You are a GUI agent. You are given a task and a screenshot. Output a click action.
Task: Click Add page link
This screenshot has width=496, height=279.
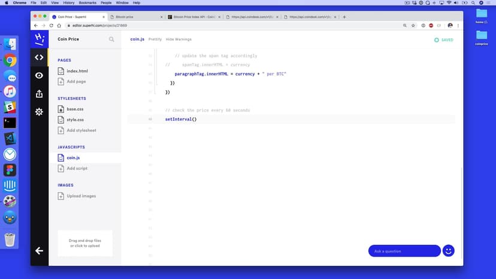(76, 81)
